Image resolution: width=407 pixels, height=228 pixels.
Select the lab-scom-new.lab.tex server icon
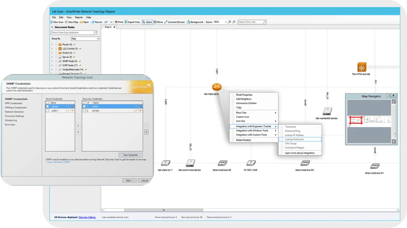click(190, 163)
